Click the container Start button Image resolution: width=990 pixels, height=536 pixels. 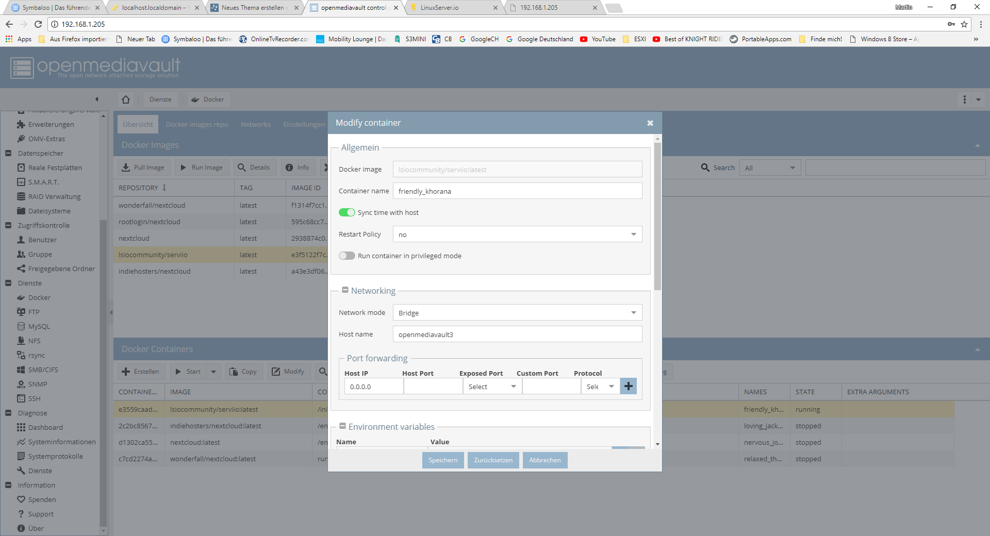pyautogui.click(x=188, y=372)
